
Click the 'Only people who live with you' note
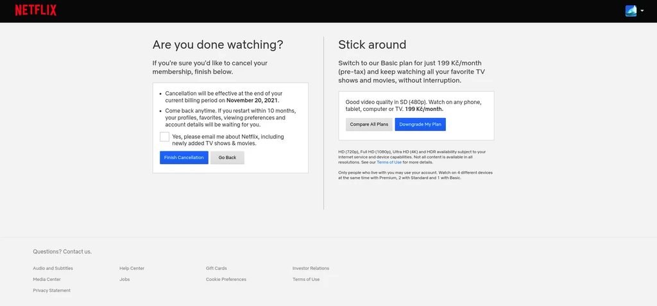pyautogui.click(x=415, y=175)
